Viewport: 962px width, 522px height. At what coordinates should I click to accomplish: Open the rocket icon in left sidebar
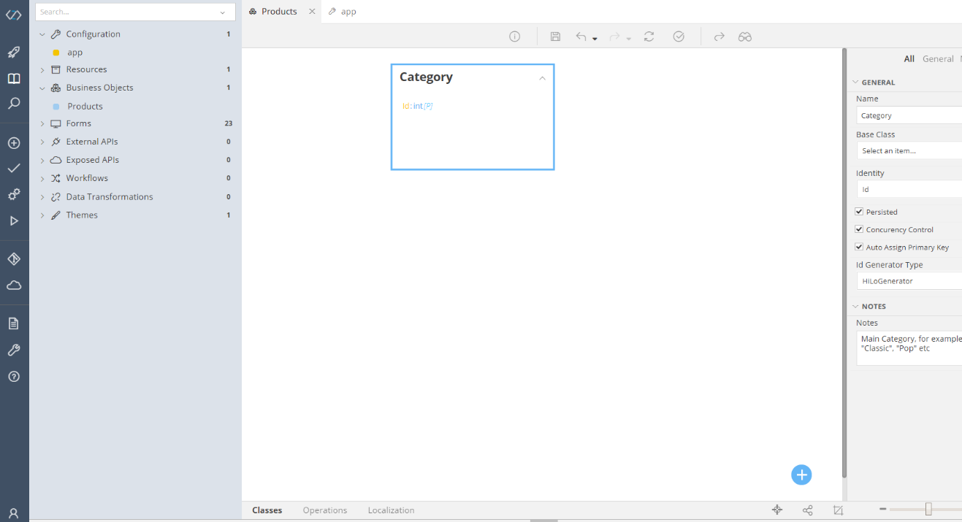(x=14, y=53)
